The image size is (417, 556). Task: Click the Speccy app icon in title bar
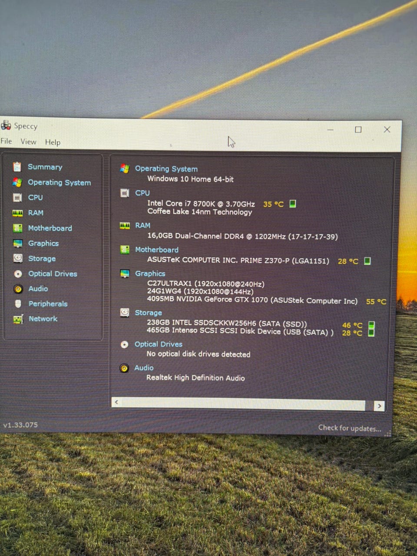[x=6, y=126]
